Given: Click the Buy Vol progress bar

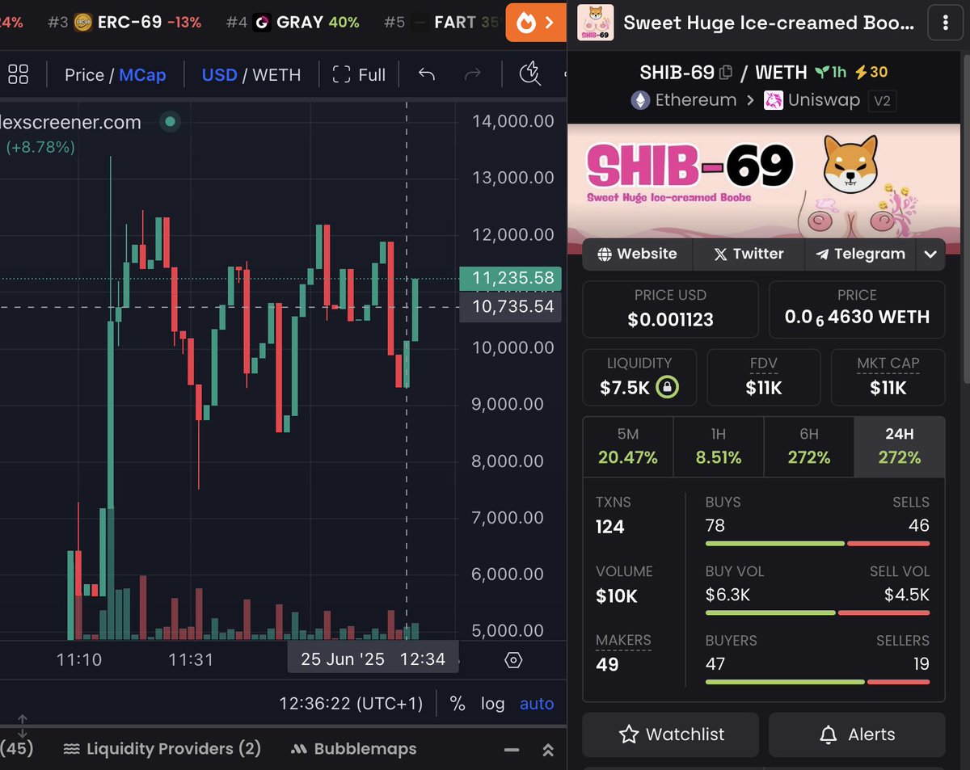Looking at the screenshot, I should (770, 612).
